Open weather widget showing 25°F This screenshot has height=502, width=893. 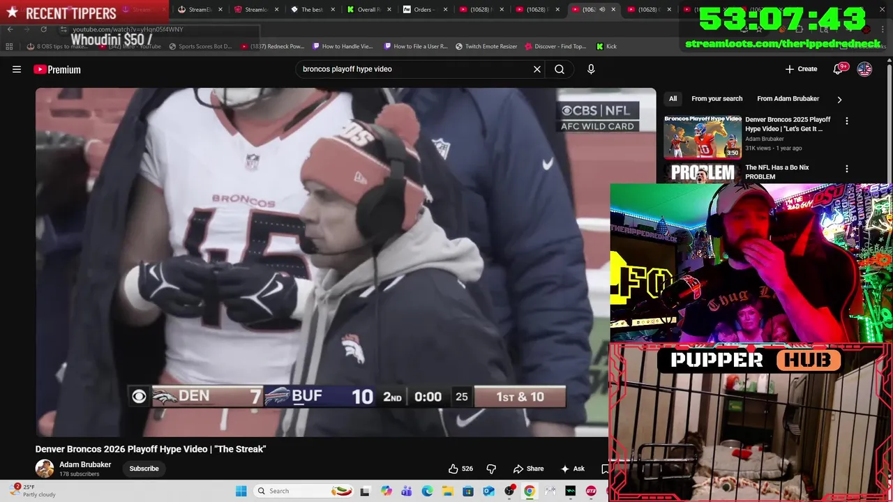(31, 491)
